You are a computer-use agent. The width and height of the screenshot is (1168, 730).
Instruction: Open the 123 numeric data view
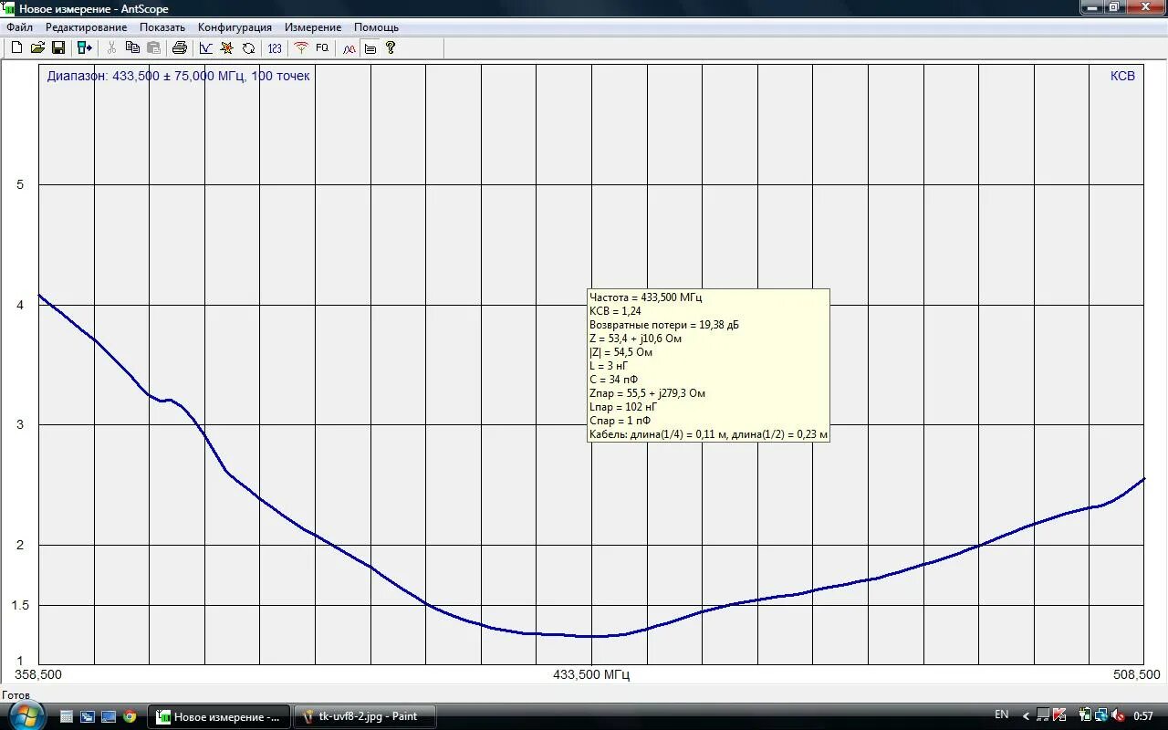[x=275, y=47]
